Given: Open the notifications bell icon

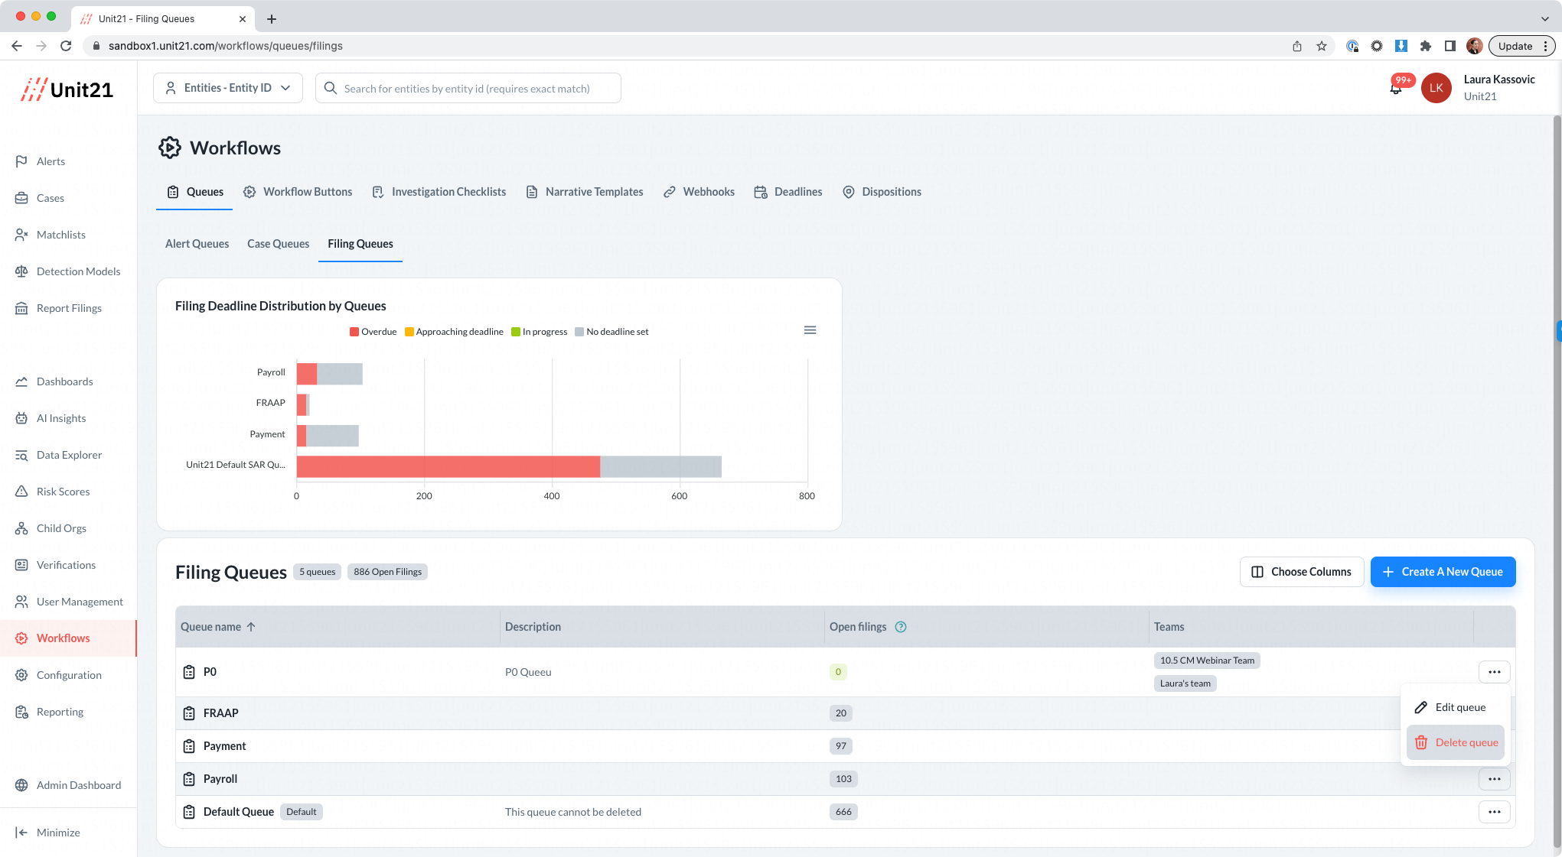Looking at the screenshot, I should (x=1396, y=89).
